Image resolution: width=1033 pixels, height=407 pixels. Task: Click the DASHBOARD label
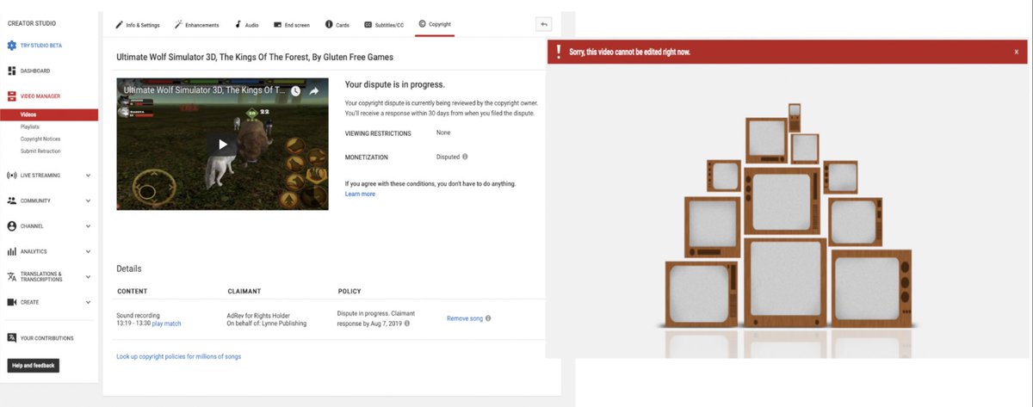[x=35, y=71]
